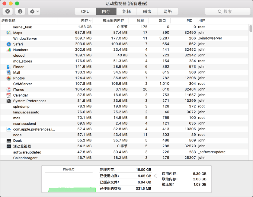Image resolution: width=253 pixels, height=197 pixels.
Task: Sort by 线程 column header
Action: [139, 21]
